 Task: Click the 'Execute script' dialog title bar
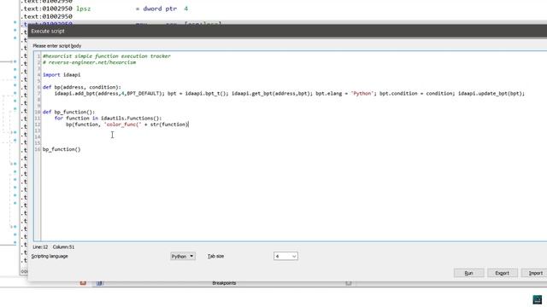(x=287, y=31)
